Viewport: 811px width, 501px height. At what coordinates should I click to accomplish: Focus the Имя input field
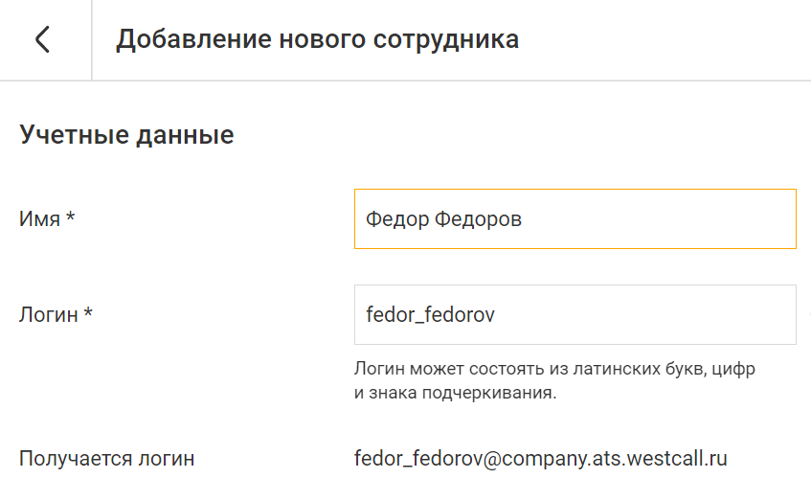(x=574, y=219)
